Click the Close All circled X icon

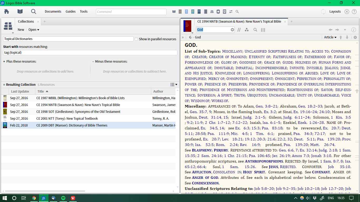click(x=347, y=12)
